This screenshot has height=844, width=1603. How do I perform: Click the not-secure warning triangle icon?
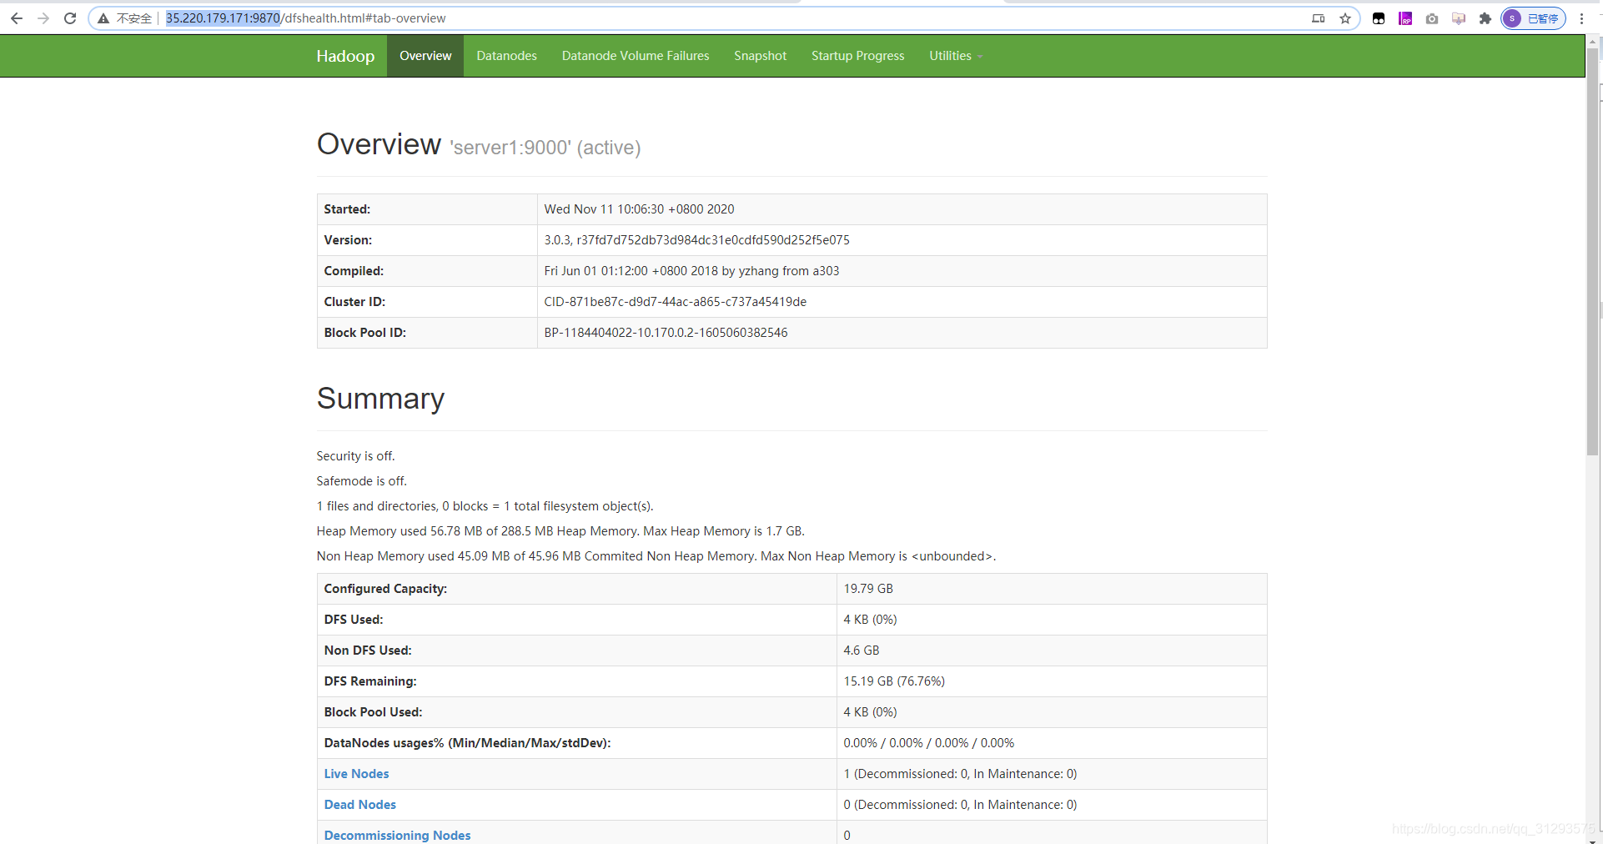point(103,18)
